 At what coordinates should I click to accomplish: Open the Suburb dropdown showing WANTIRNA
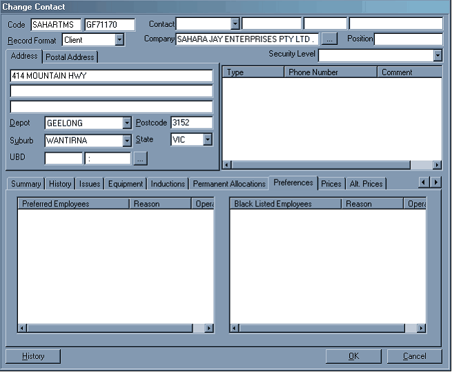[127, 140]
